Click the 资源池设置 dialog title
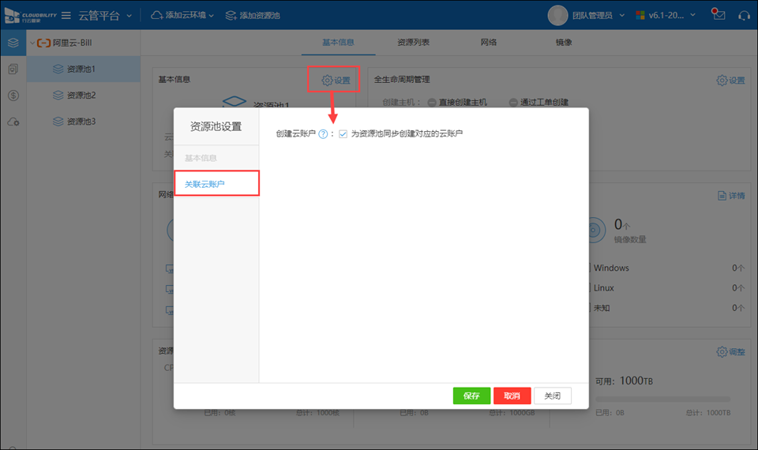Screen dimensions: 758x450 (x=216, y=126)
